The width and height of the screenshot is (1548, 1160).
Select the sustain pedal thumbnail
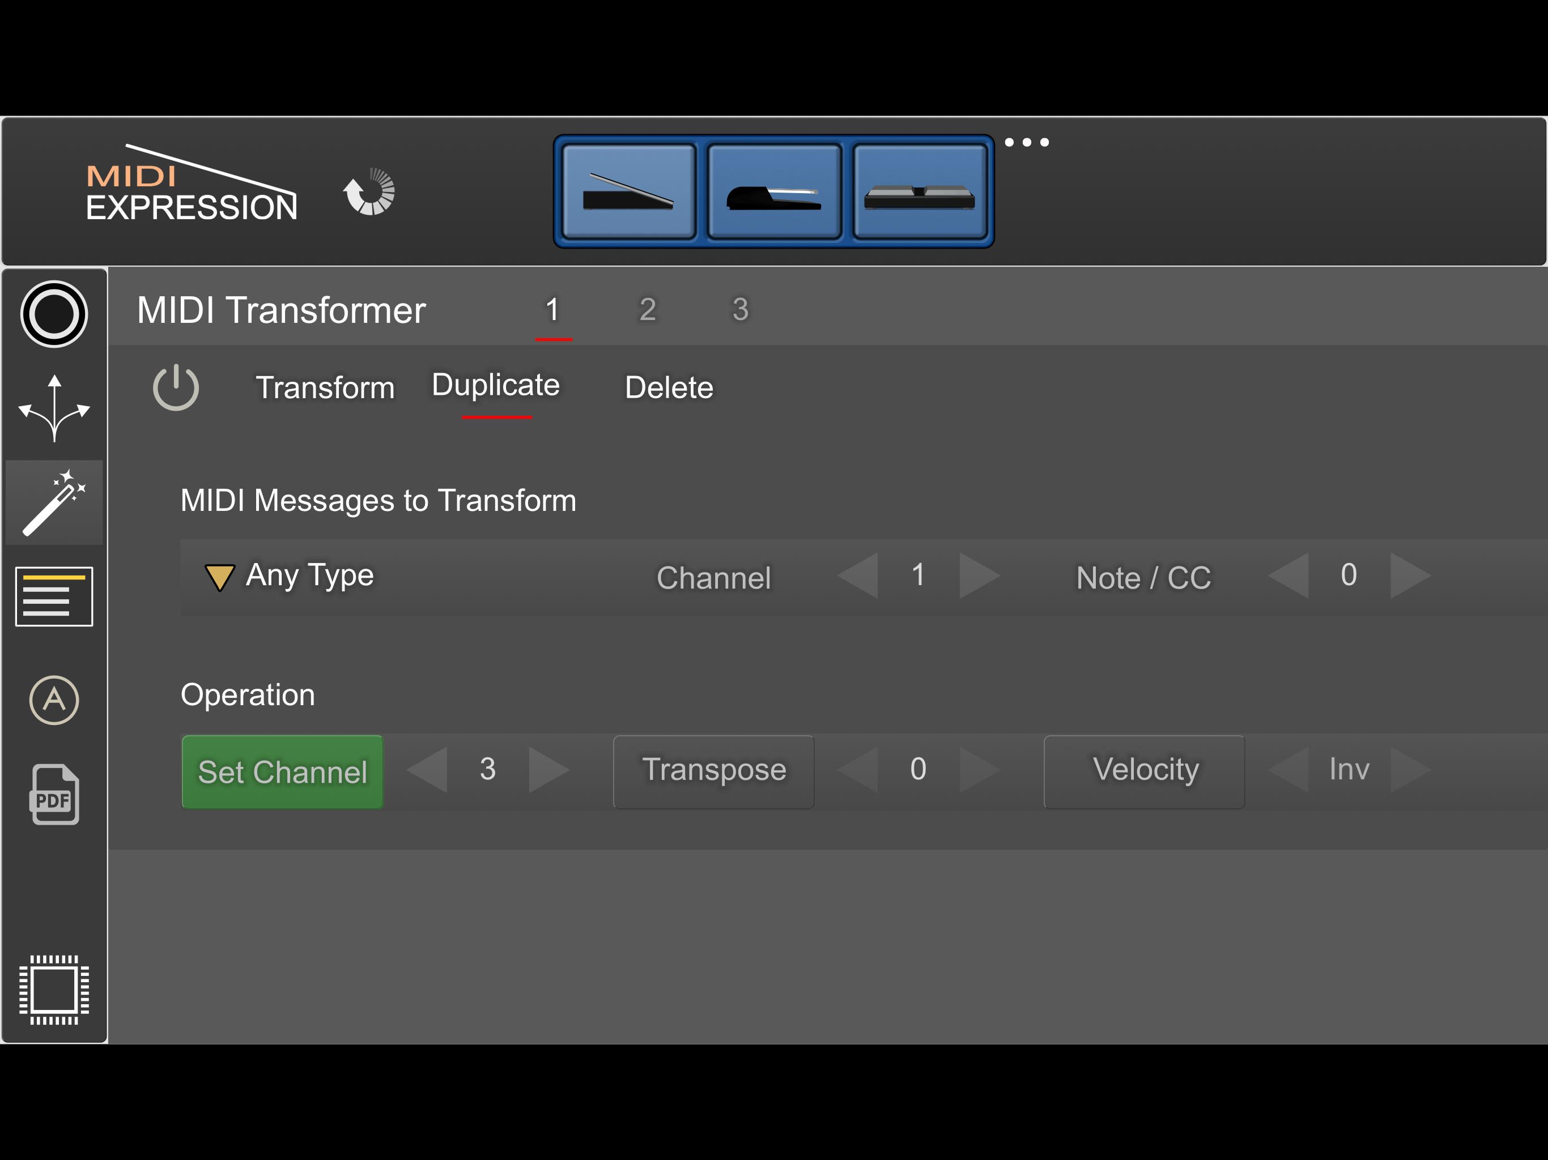774,191
